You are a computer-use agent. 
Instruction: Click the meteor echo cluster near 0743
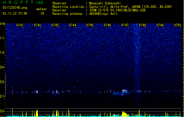pyautogui.click(x=57, y=92)
